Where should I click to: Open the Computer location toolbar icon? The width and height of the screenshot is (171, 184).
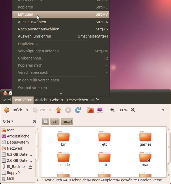click(100, 110)
